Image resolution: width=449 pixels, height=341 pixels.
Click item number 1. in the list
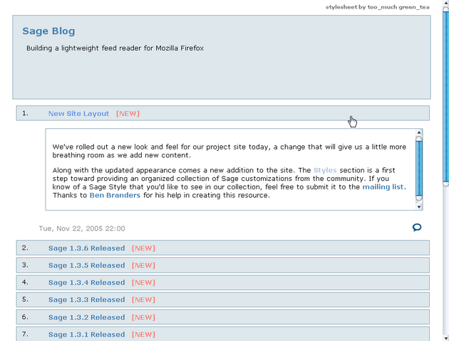(x=25, y=113)
